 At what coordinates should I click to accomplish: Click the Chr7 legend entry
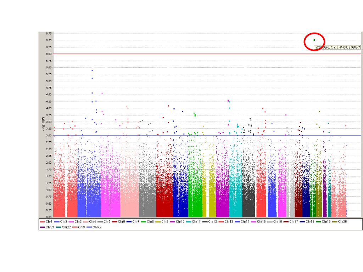tap(133, 222)
